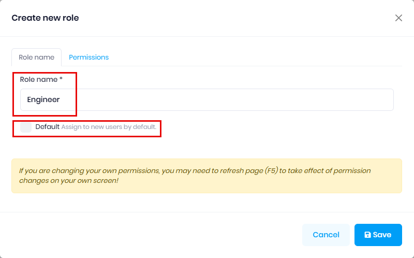Close the Create new role dialog

(398, 18)
